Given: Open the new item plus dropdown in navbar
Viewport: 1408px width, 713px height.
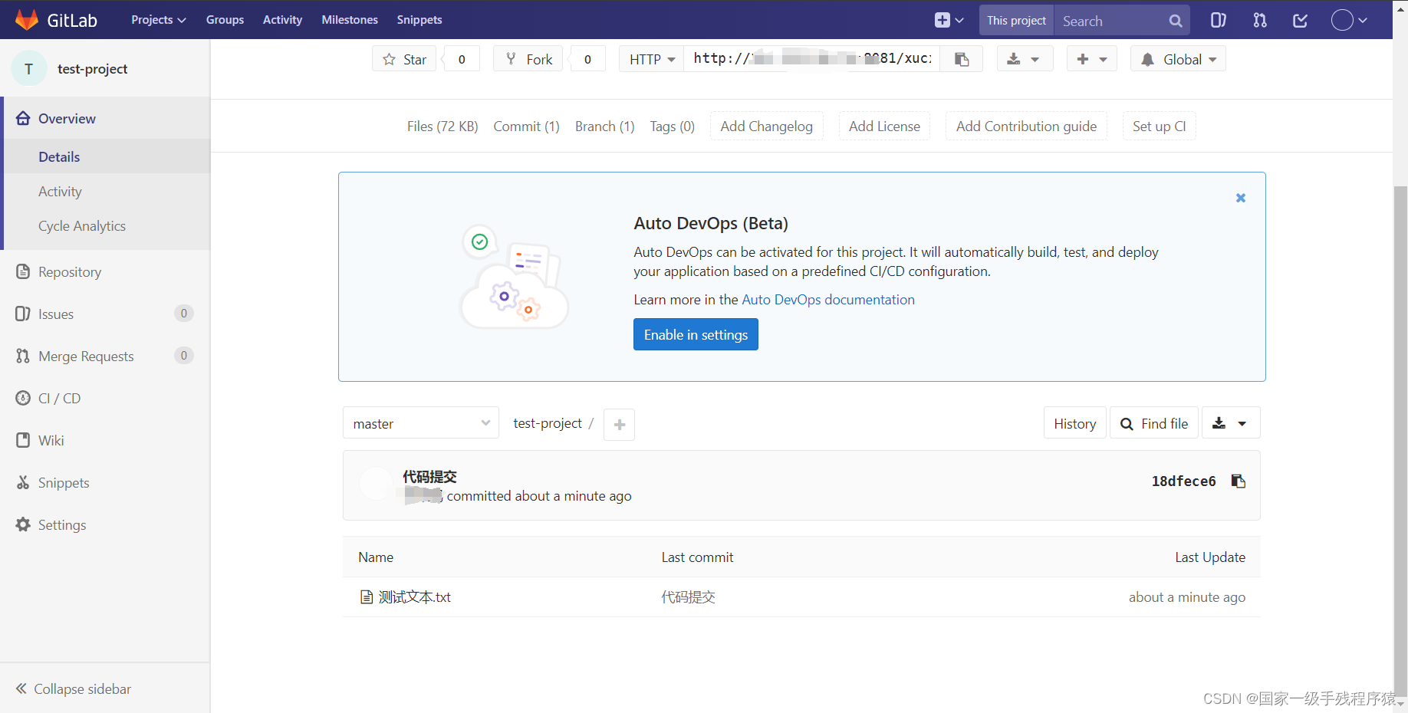Looking at the screenshot, I should [949, 21].
